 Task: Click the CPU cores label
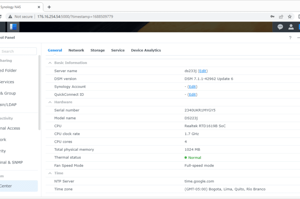(63, 142)
